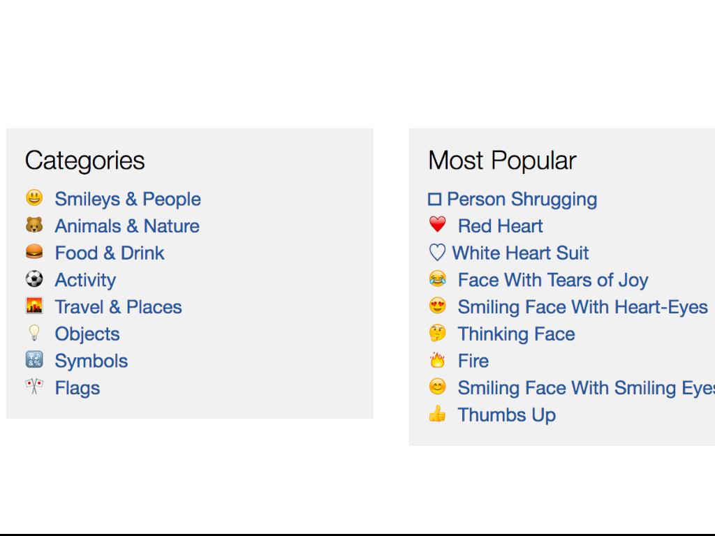
Task: Go to Food & Drink category
Action: point(110,253)
